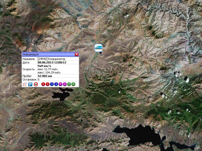Click the Остановок value 0
The image size is (202, 151).
(39, 80)
